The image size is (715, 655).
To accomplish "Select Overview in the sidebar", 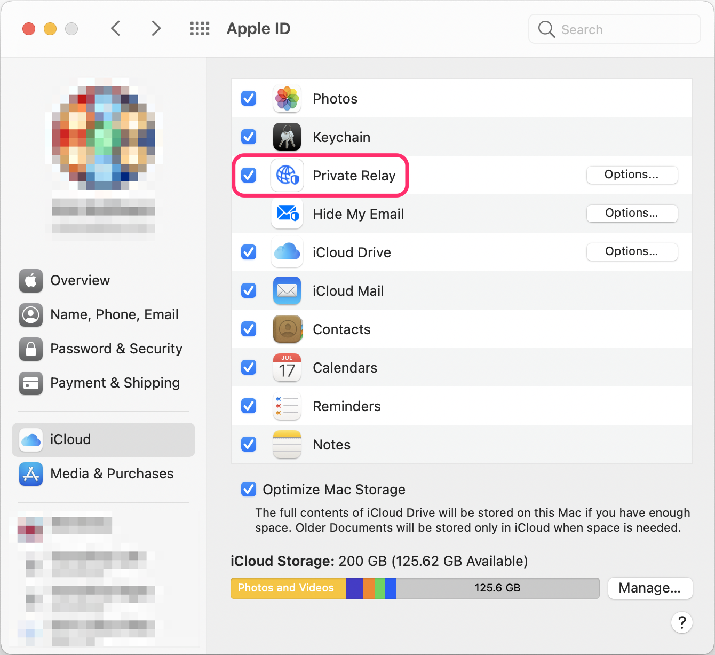I will (x=104, y=281).
